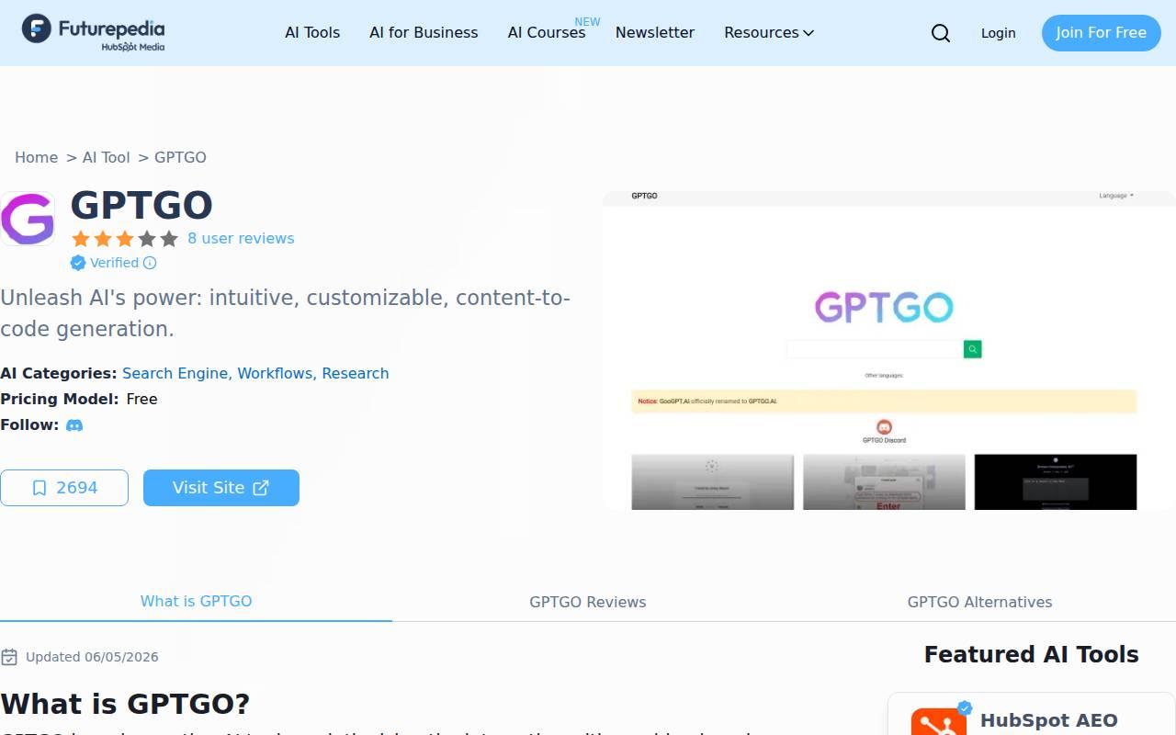Click the GPTGO page title heading
Screen dimensions: 1176x735
coord(141,205)
